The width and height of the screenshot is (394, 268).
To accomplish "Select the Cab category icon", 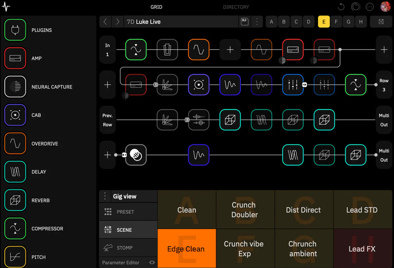I will point(15,115).
